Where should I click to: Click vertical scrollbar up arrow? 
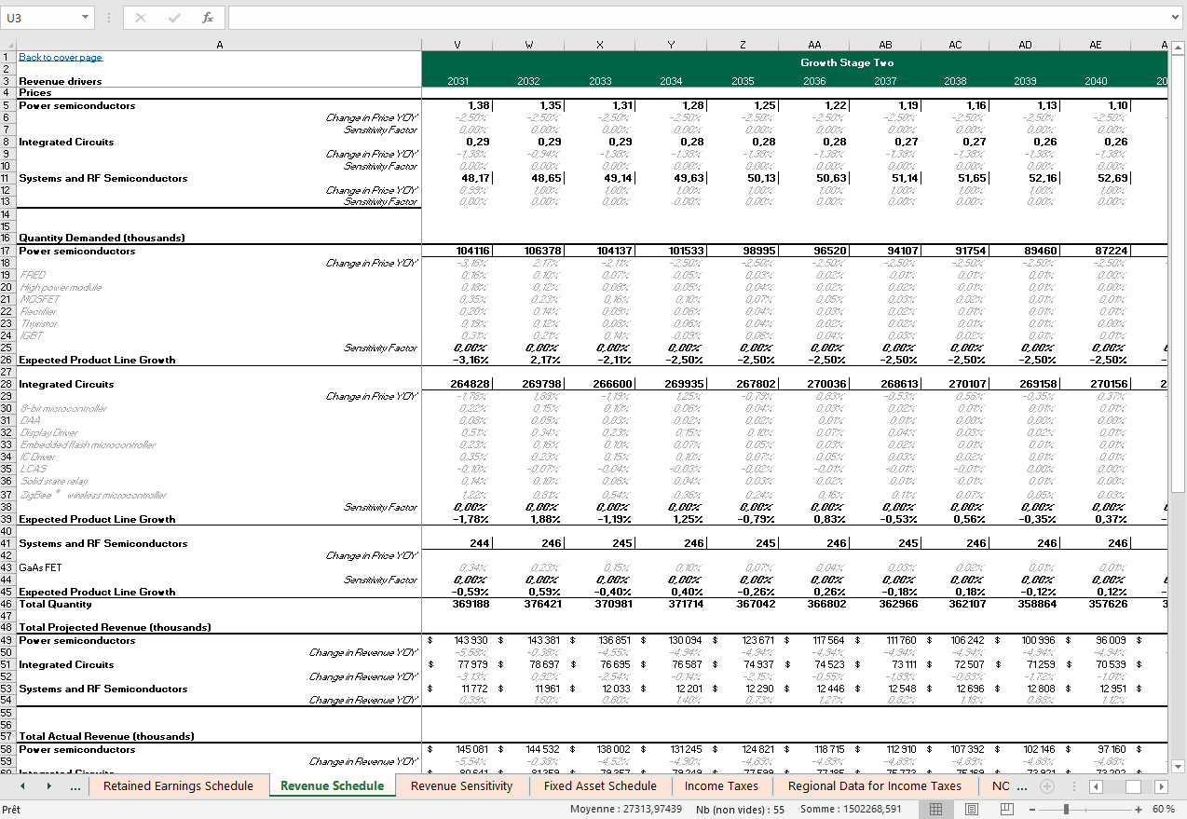(x=1178, y=48)
